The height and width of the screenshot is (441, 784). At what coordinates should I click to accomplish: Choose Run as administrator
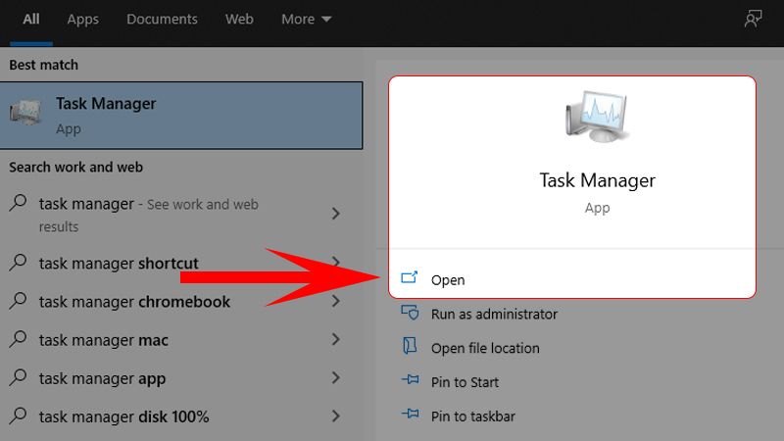(x=494, y=315)
